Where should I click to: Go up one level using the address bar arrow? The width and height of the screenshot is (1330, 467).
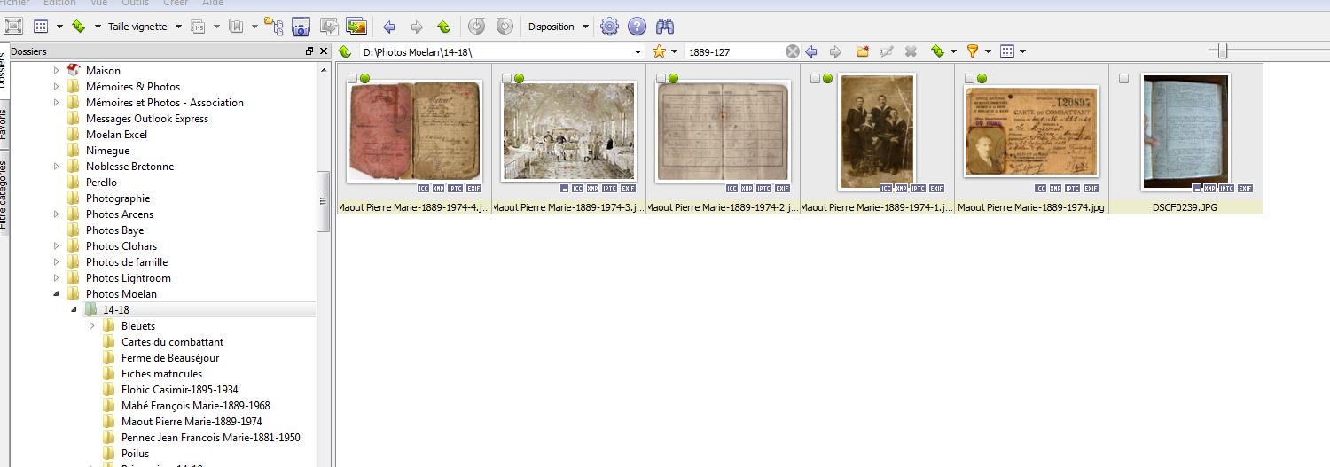[x=346, y=51]
